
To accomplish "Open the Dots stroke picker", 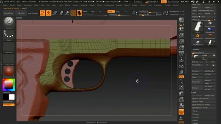I will tap(9, 35).
